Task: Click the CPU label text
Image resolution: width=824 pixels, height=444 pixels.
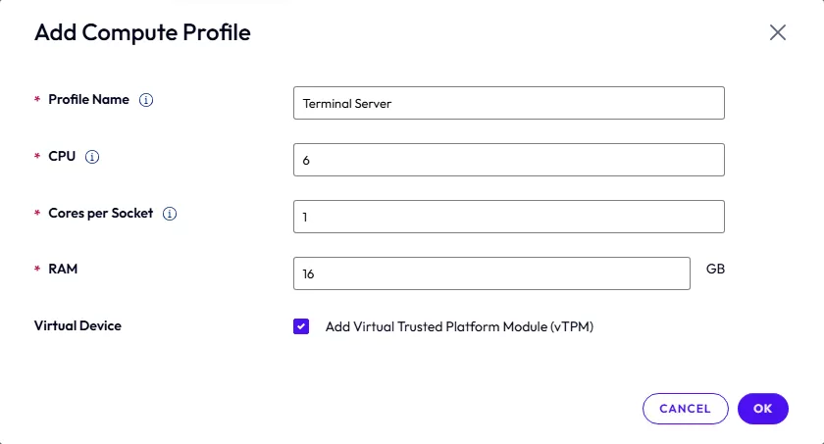Action: (x=62, y=157)
